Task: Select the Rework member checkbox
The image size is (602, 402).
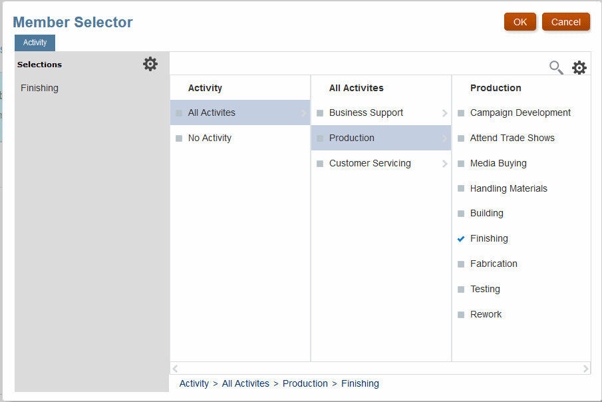Action: 461,315
